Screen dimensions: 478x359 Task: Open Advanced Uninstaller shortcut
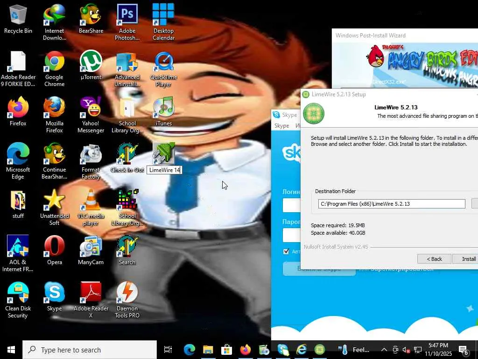coord(127,69)
